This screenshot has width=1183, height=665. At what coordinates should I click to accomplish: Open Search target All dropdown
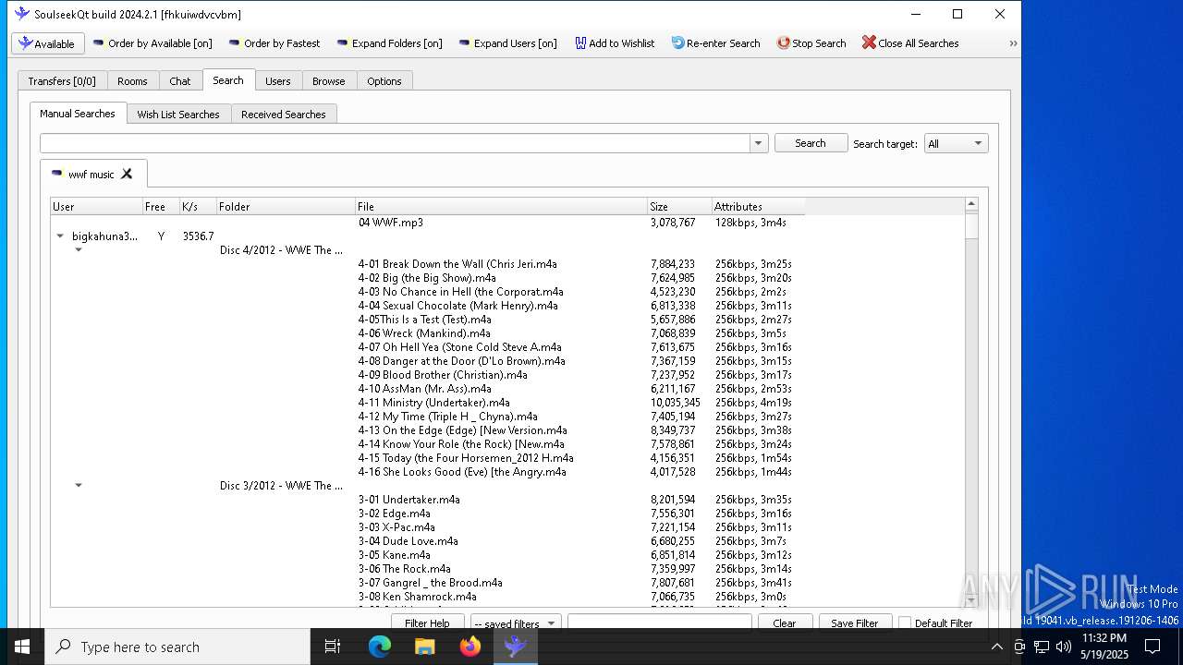click(957, 143)
